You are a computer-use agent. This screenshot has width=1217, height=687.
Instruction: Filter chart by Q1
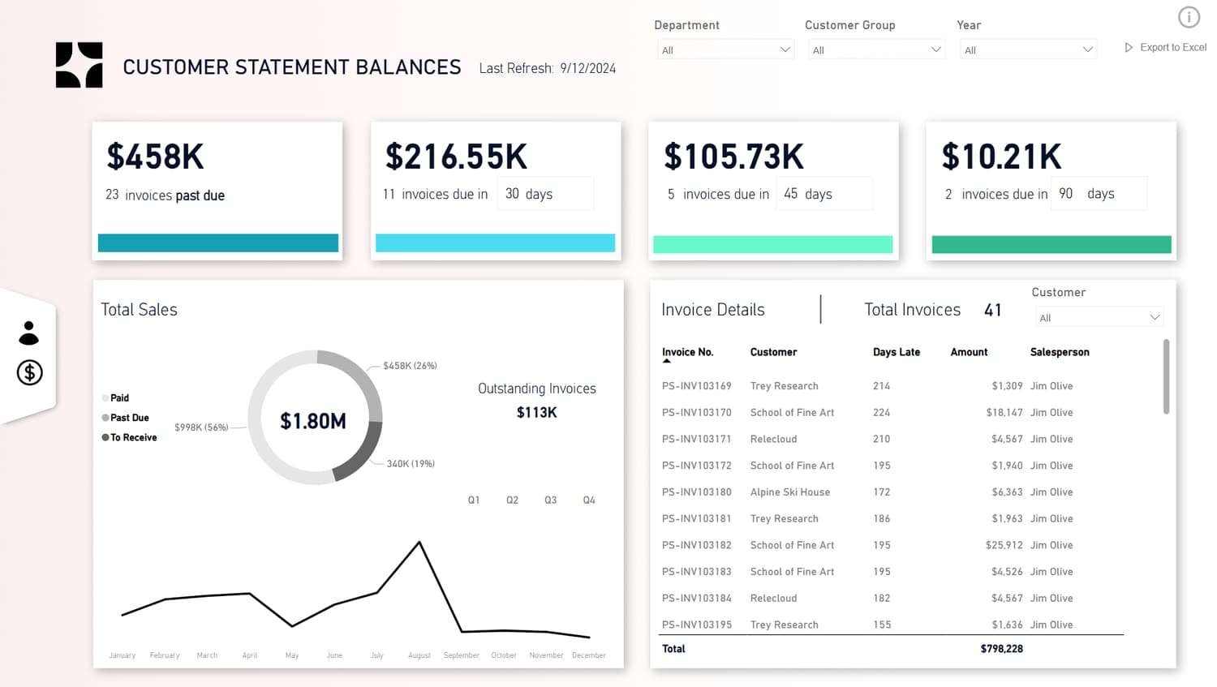pos(474,500)
